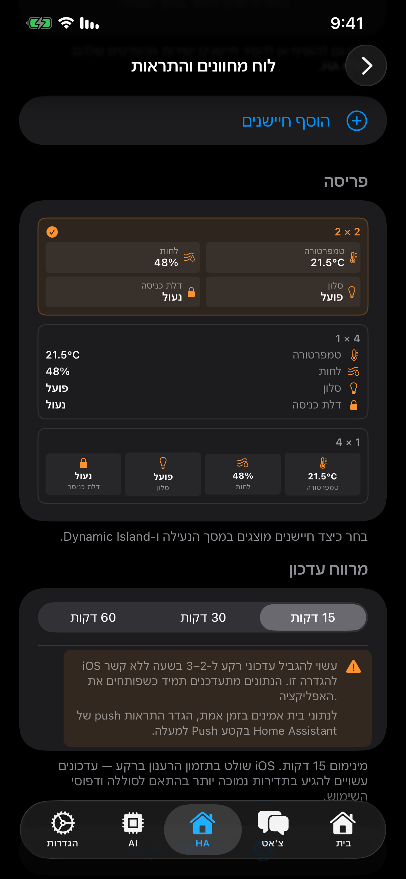Select the 1×4 layout card
This screenshot has height=879, width=406.
(x=203, y=372)
